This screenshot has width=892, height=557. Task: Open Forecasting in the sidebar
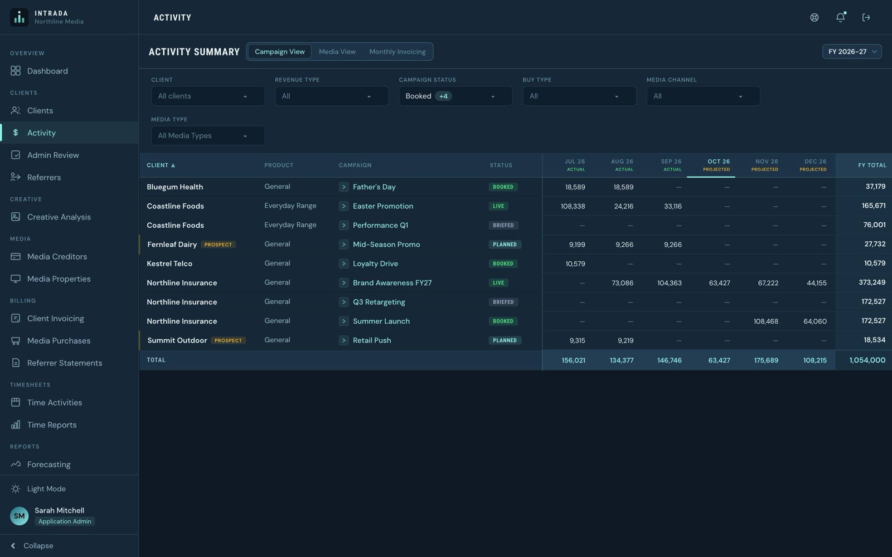tap(69, 464)
